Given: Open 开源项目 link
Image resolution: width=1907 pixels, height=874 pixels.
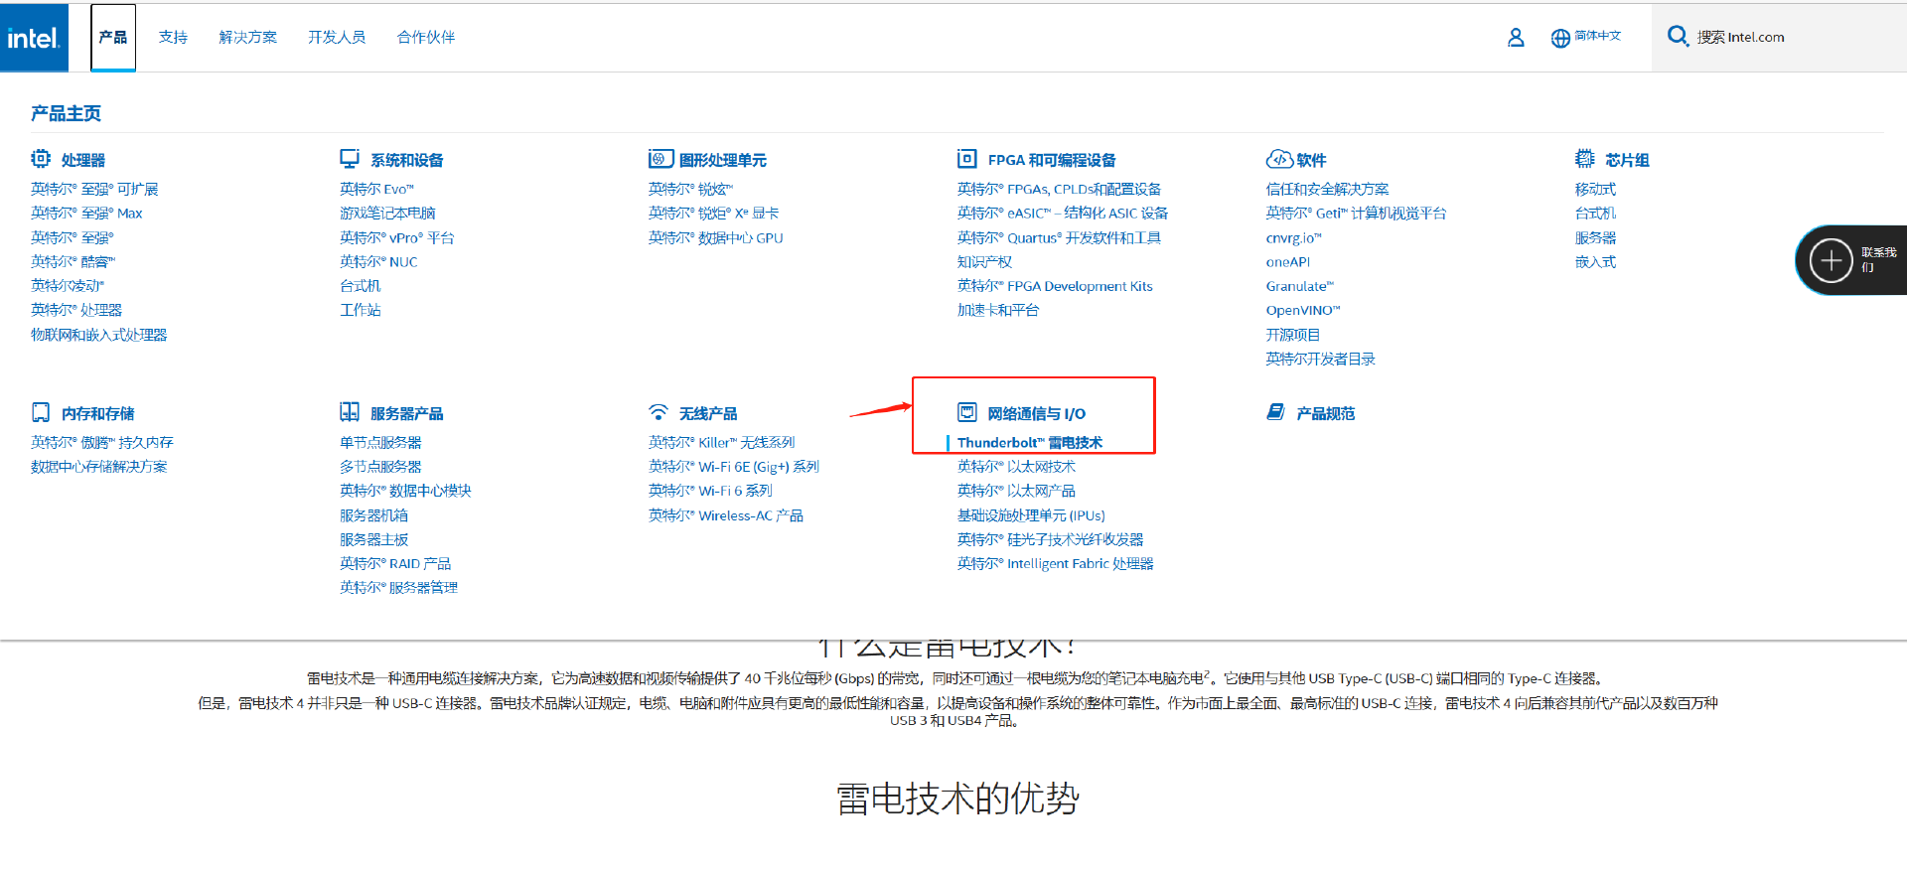Looking at the screenshot, I should [1292, 335].
